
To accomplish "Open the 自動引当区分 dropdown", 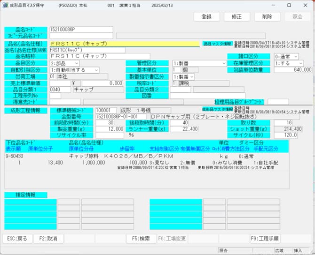I will [x=74, y=70].
